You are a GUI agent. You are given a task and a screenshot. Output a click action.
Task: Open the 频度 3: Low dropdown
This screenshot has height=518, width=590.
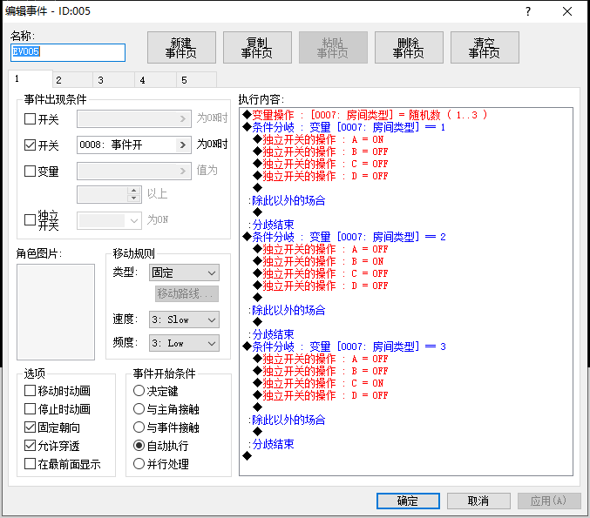point(184,343)
